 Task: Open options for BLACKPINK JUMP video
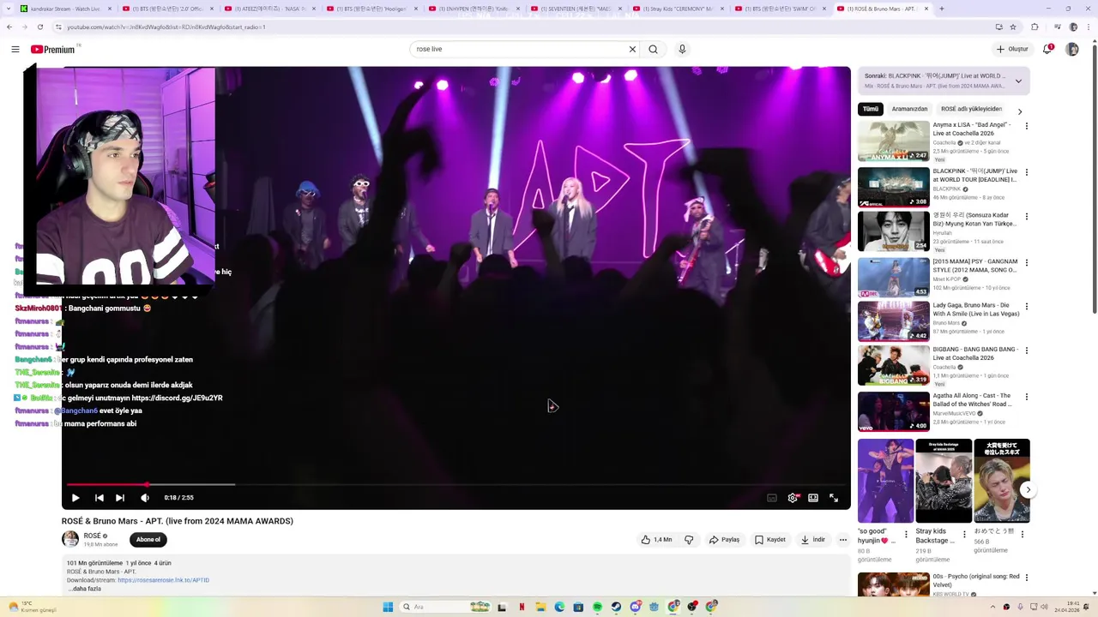[x=1026, y=172]
